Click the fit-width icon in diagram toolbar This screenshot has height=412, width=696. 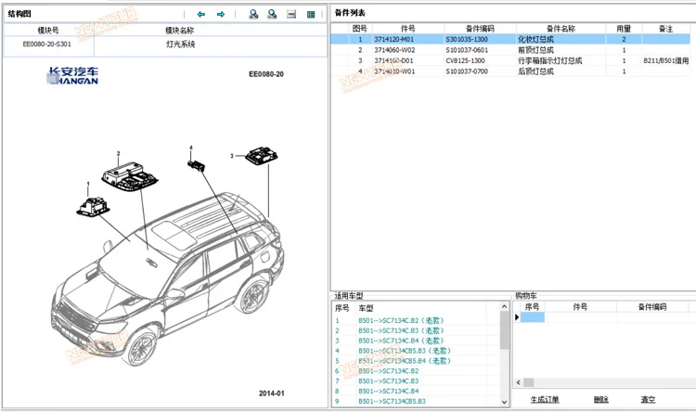(291, 15)
